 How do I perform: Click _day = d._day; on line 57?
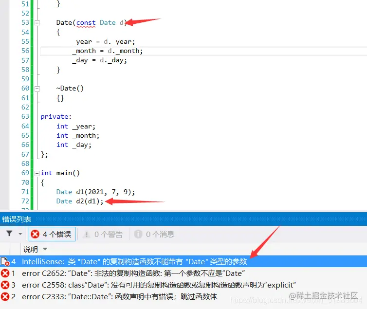[x=99, y=60]
